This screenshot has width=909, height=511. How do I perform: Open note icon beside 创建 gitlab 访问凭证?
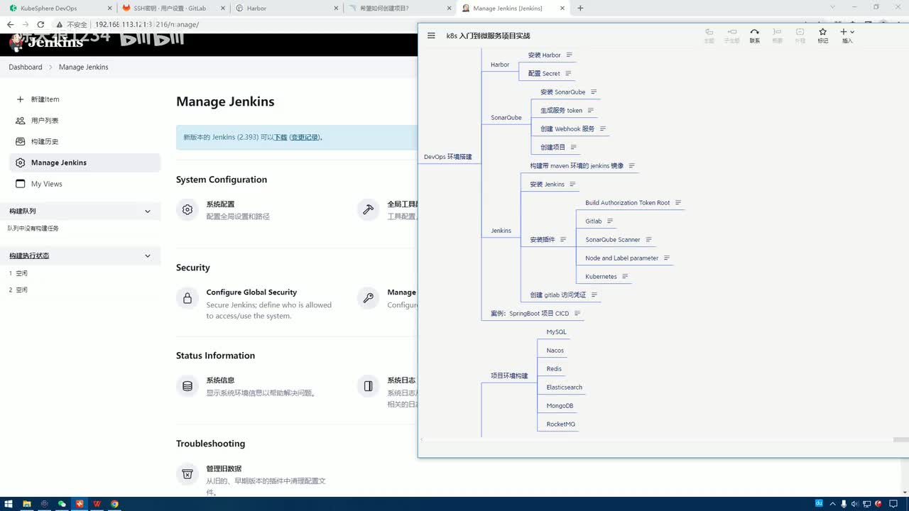pos(594,295)
